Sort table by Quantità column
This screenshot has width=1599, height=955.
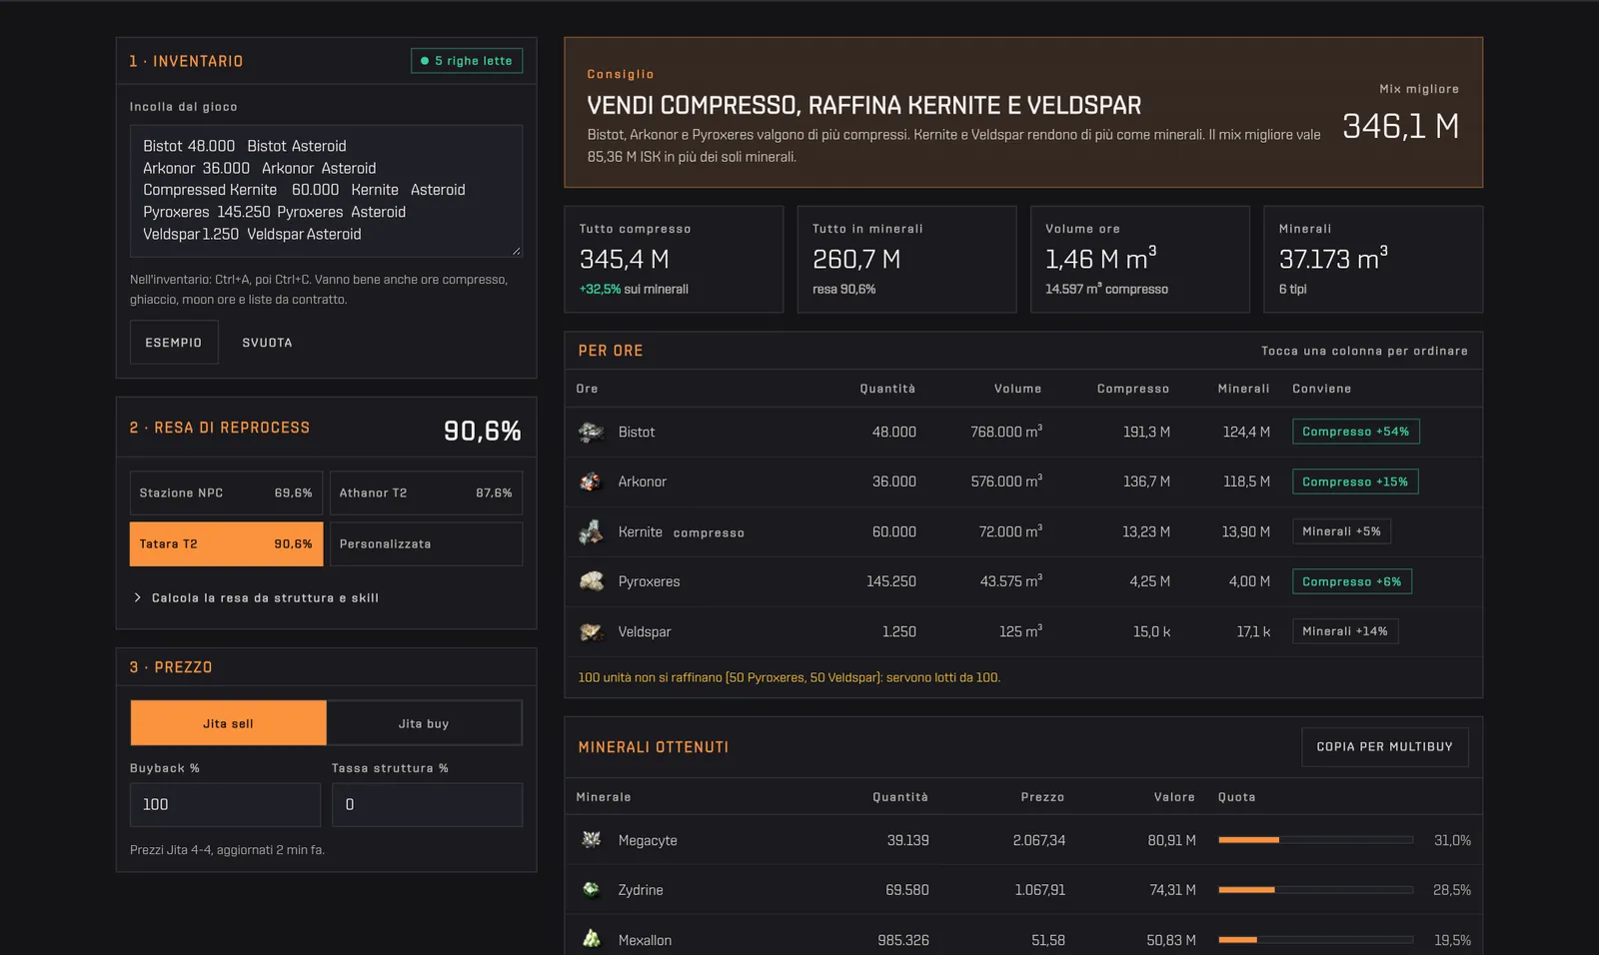pyautogui.click(x=887, y=389)
